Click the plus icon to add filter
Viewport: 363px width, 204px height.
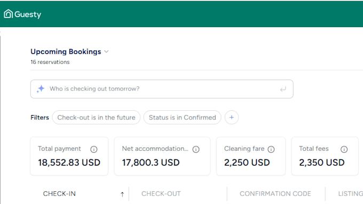pos(232,117)
